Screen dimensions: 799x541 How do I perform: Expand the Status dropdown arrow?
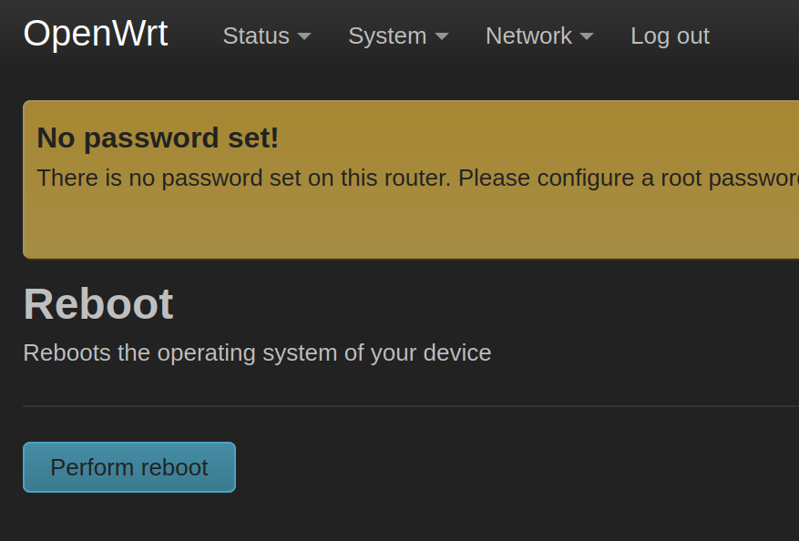[x=304, y=36]
